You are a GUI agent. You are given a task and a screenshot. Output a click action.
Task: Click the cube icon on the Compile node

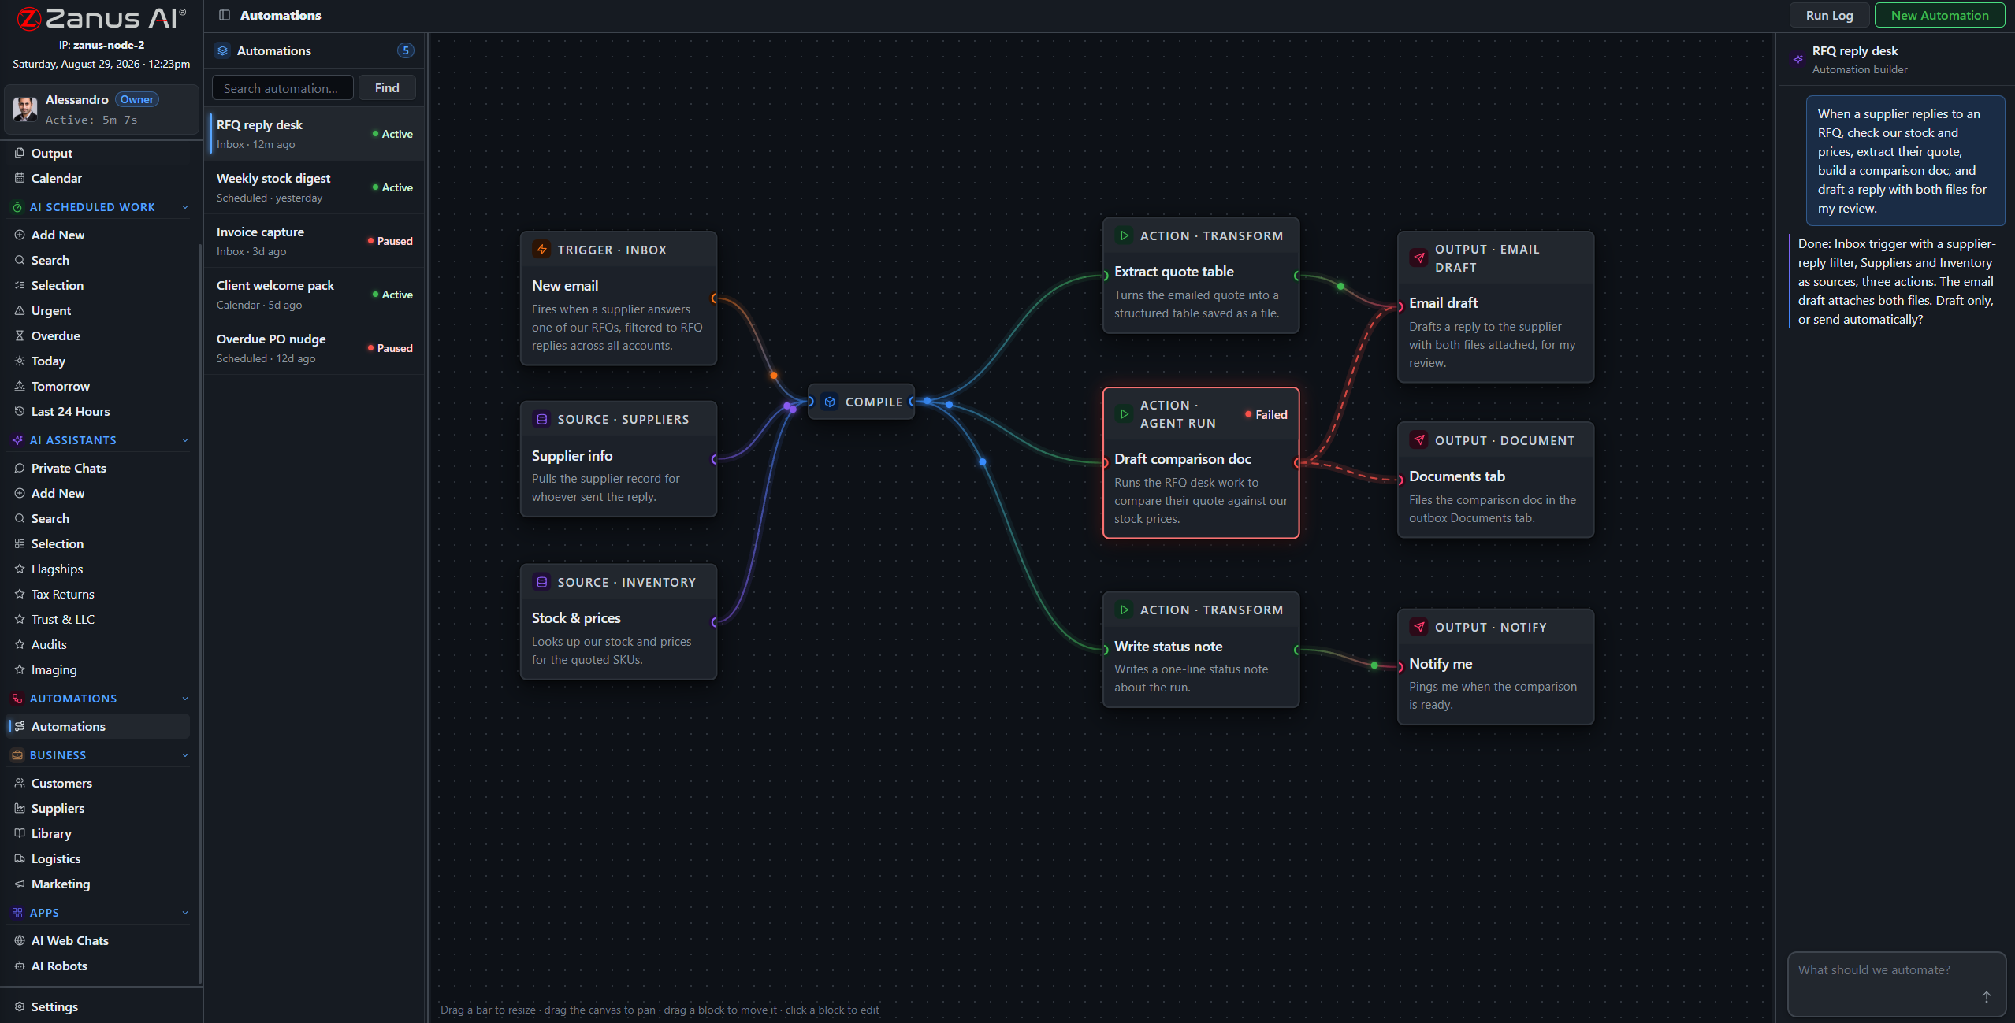(x=829, y=402)
